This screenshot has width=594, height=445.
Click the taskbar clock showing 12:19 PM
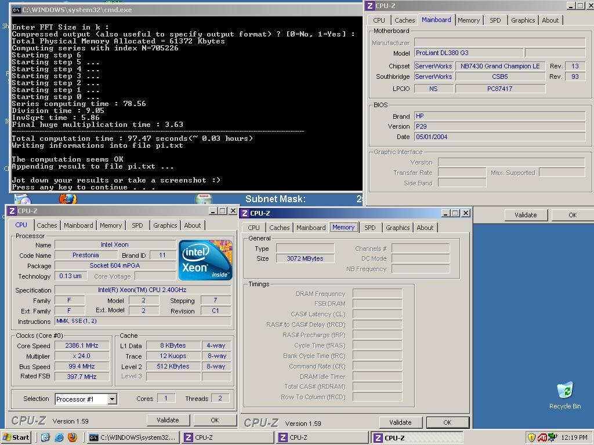[x=574, y=437]
